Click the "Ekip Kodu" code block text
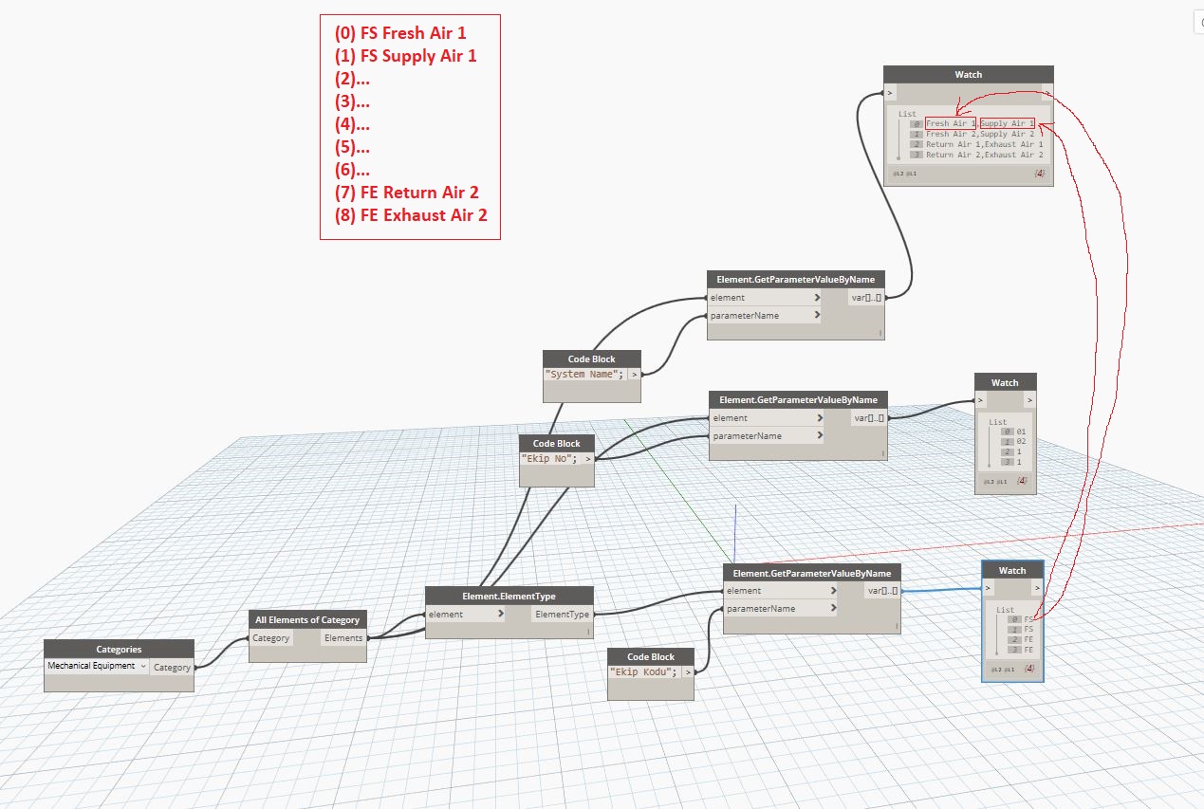1204x809 pixels. coord(642,671)
